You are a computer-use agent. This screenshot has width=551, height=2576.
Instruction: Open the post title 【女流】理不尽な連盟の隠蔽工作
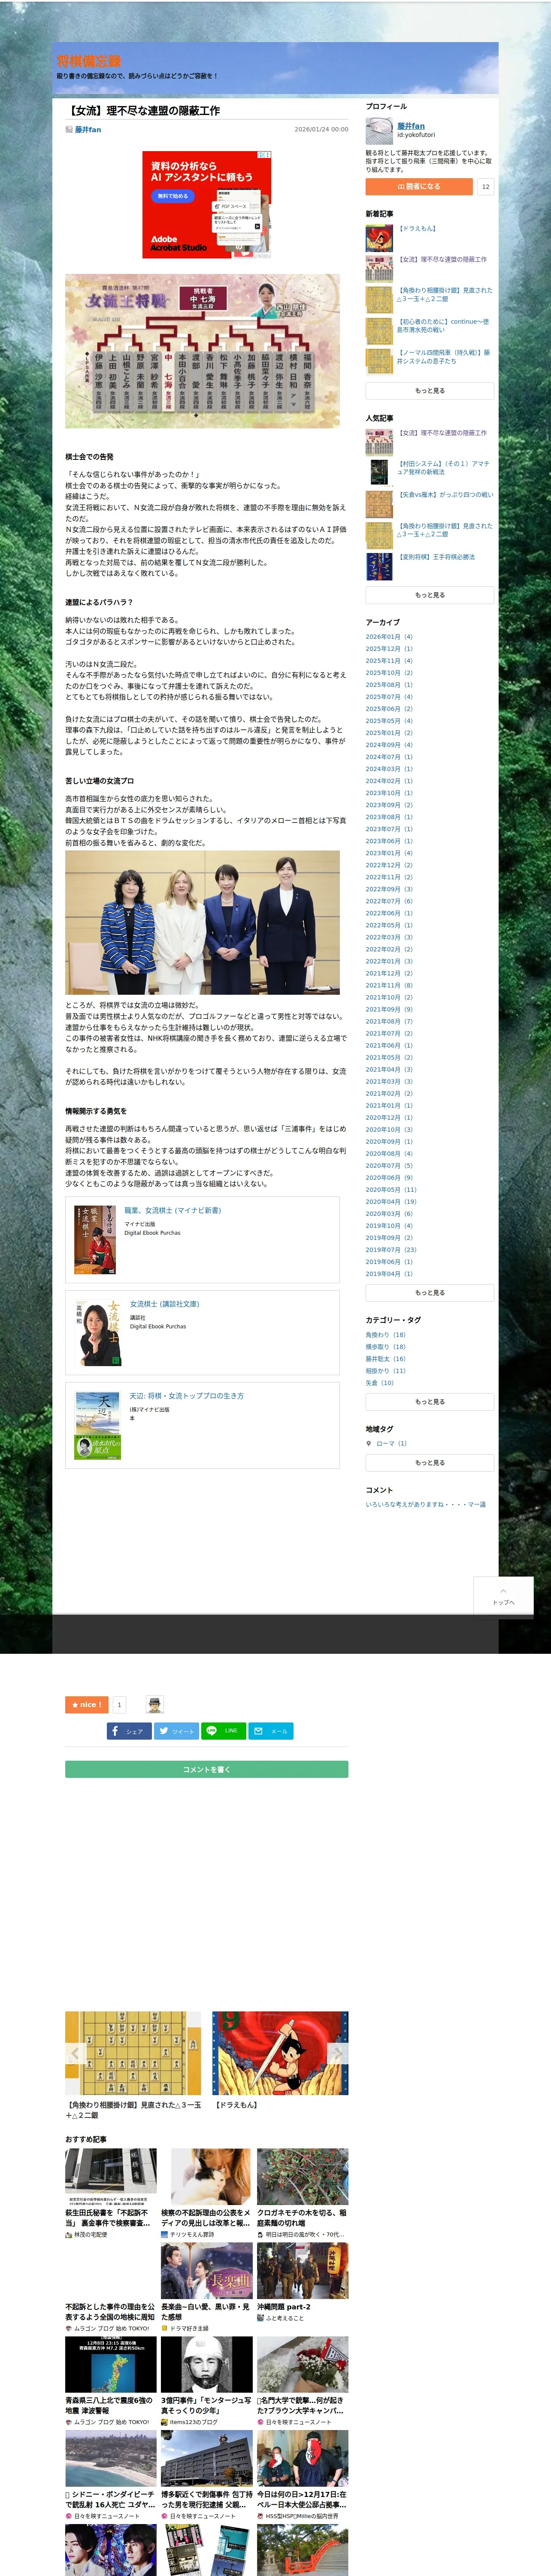pyautogui.click(x=143, y=111)
